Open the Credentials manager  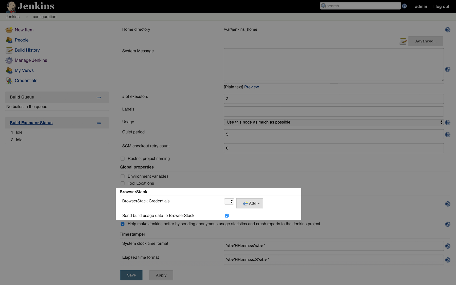[x=26, y=80]
